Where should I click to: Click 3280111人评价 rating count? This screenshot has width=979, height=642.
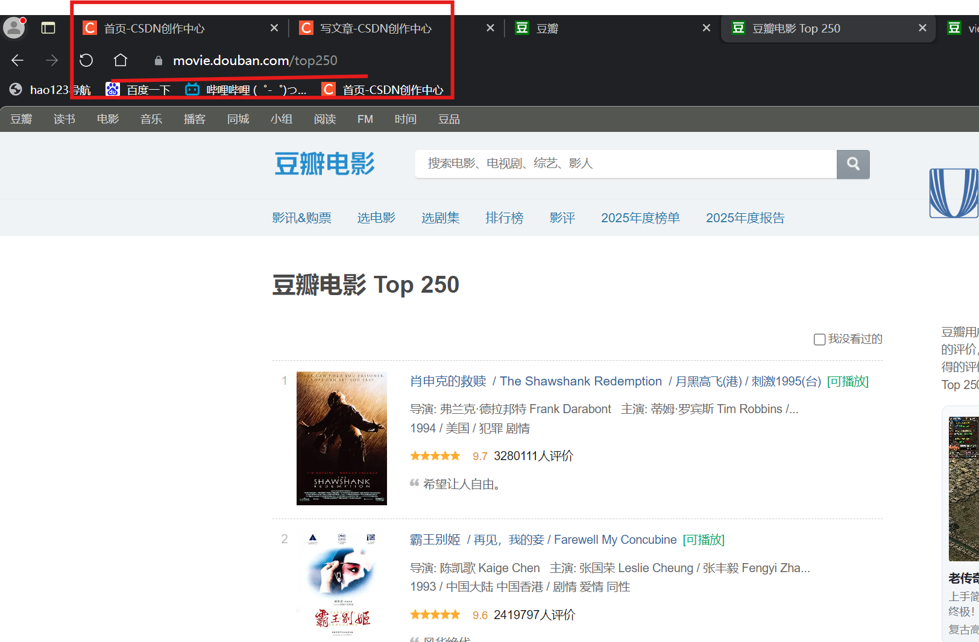click(x=534, y=456)
